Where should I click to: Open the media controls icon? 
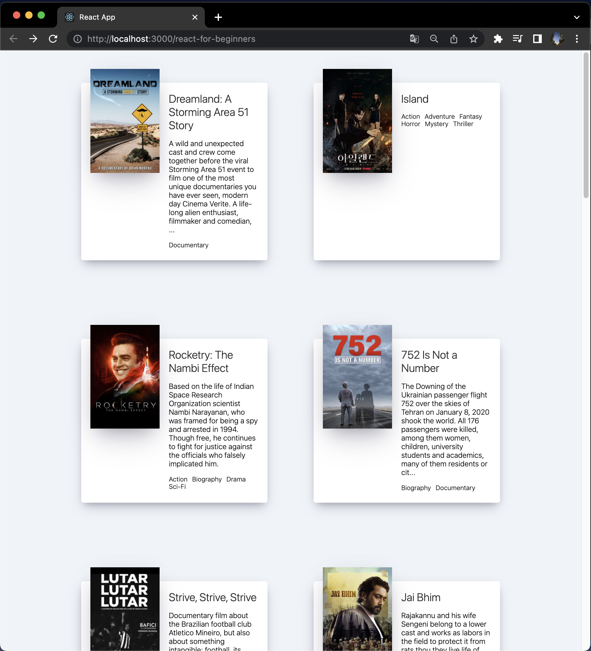tap(518, 39)
